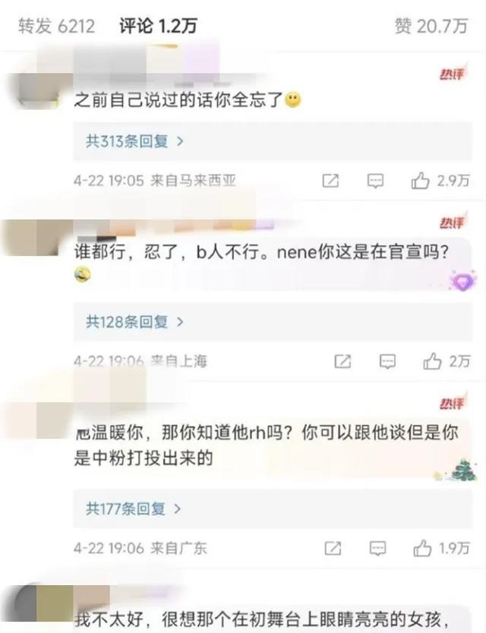Expand the 共177条回复 thread
This screenshot has width=486, height=633.
pyautogui.click(x=273, y=509)
